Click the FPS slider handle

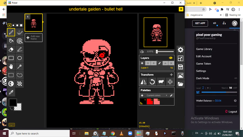(157, 51)
